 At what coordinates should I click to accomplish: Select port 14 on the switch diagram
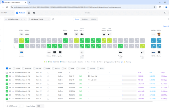click(x=49, y=46)
